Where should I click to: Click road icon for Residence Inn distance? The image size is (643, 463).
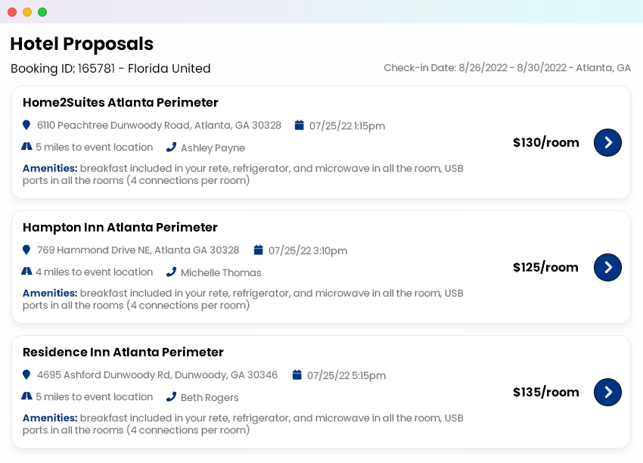coord(26,396)
